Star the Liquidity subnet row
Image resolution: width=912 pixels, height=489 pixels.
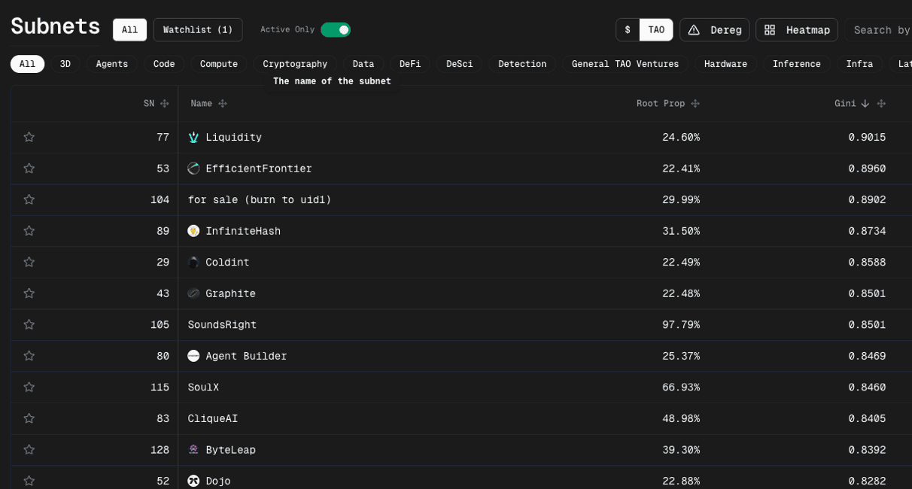tap(29, 137)
